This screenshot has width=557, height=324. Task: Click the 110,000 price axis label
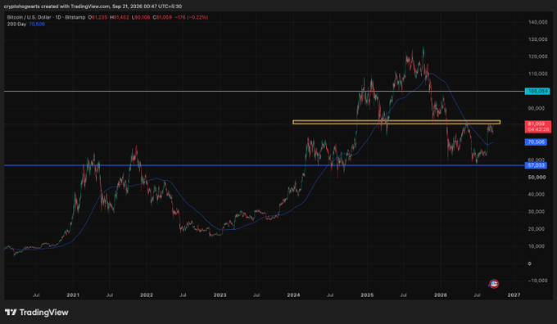[538, 74]
